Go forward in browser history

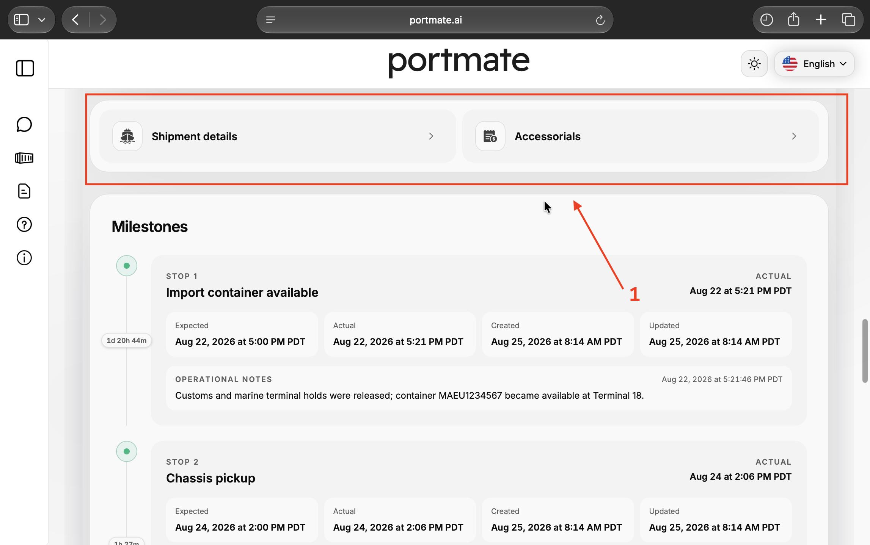103,20
